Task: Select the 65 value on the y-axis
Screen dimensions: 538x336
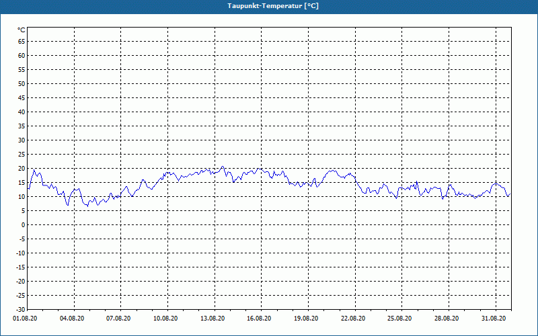Action: click(22, 42)
